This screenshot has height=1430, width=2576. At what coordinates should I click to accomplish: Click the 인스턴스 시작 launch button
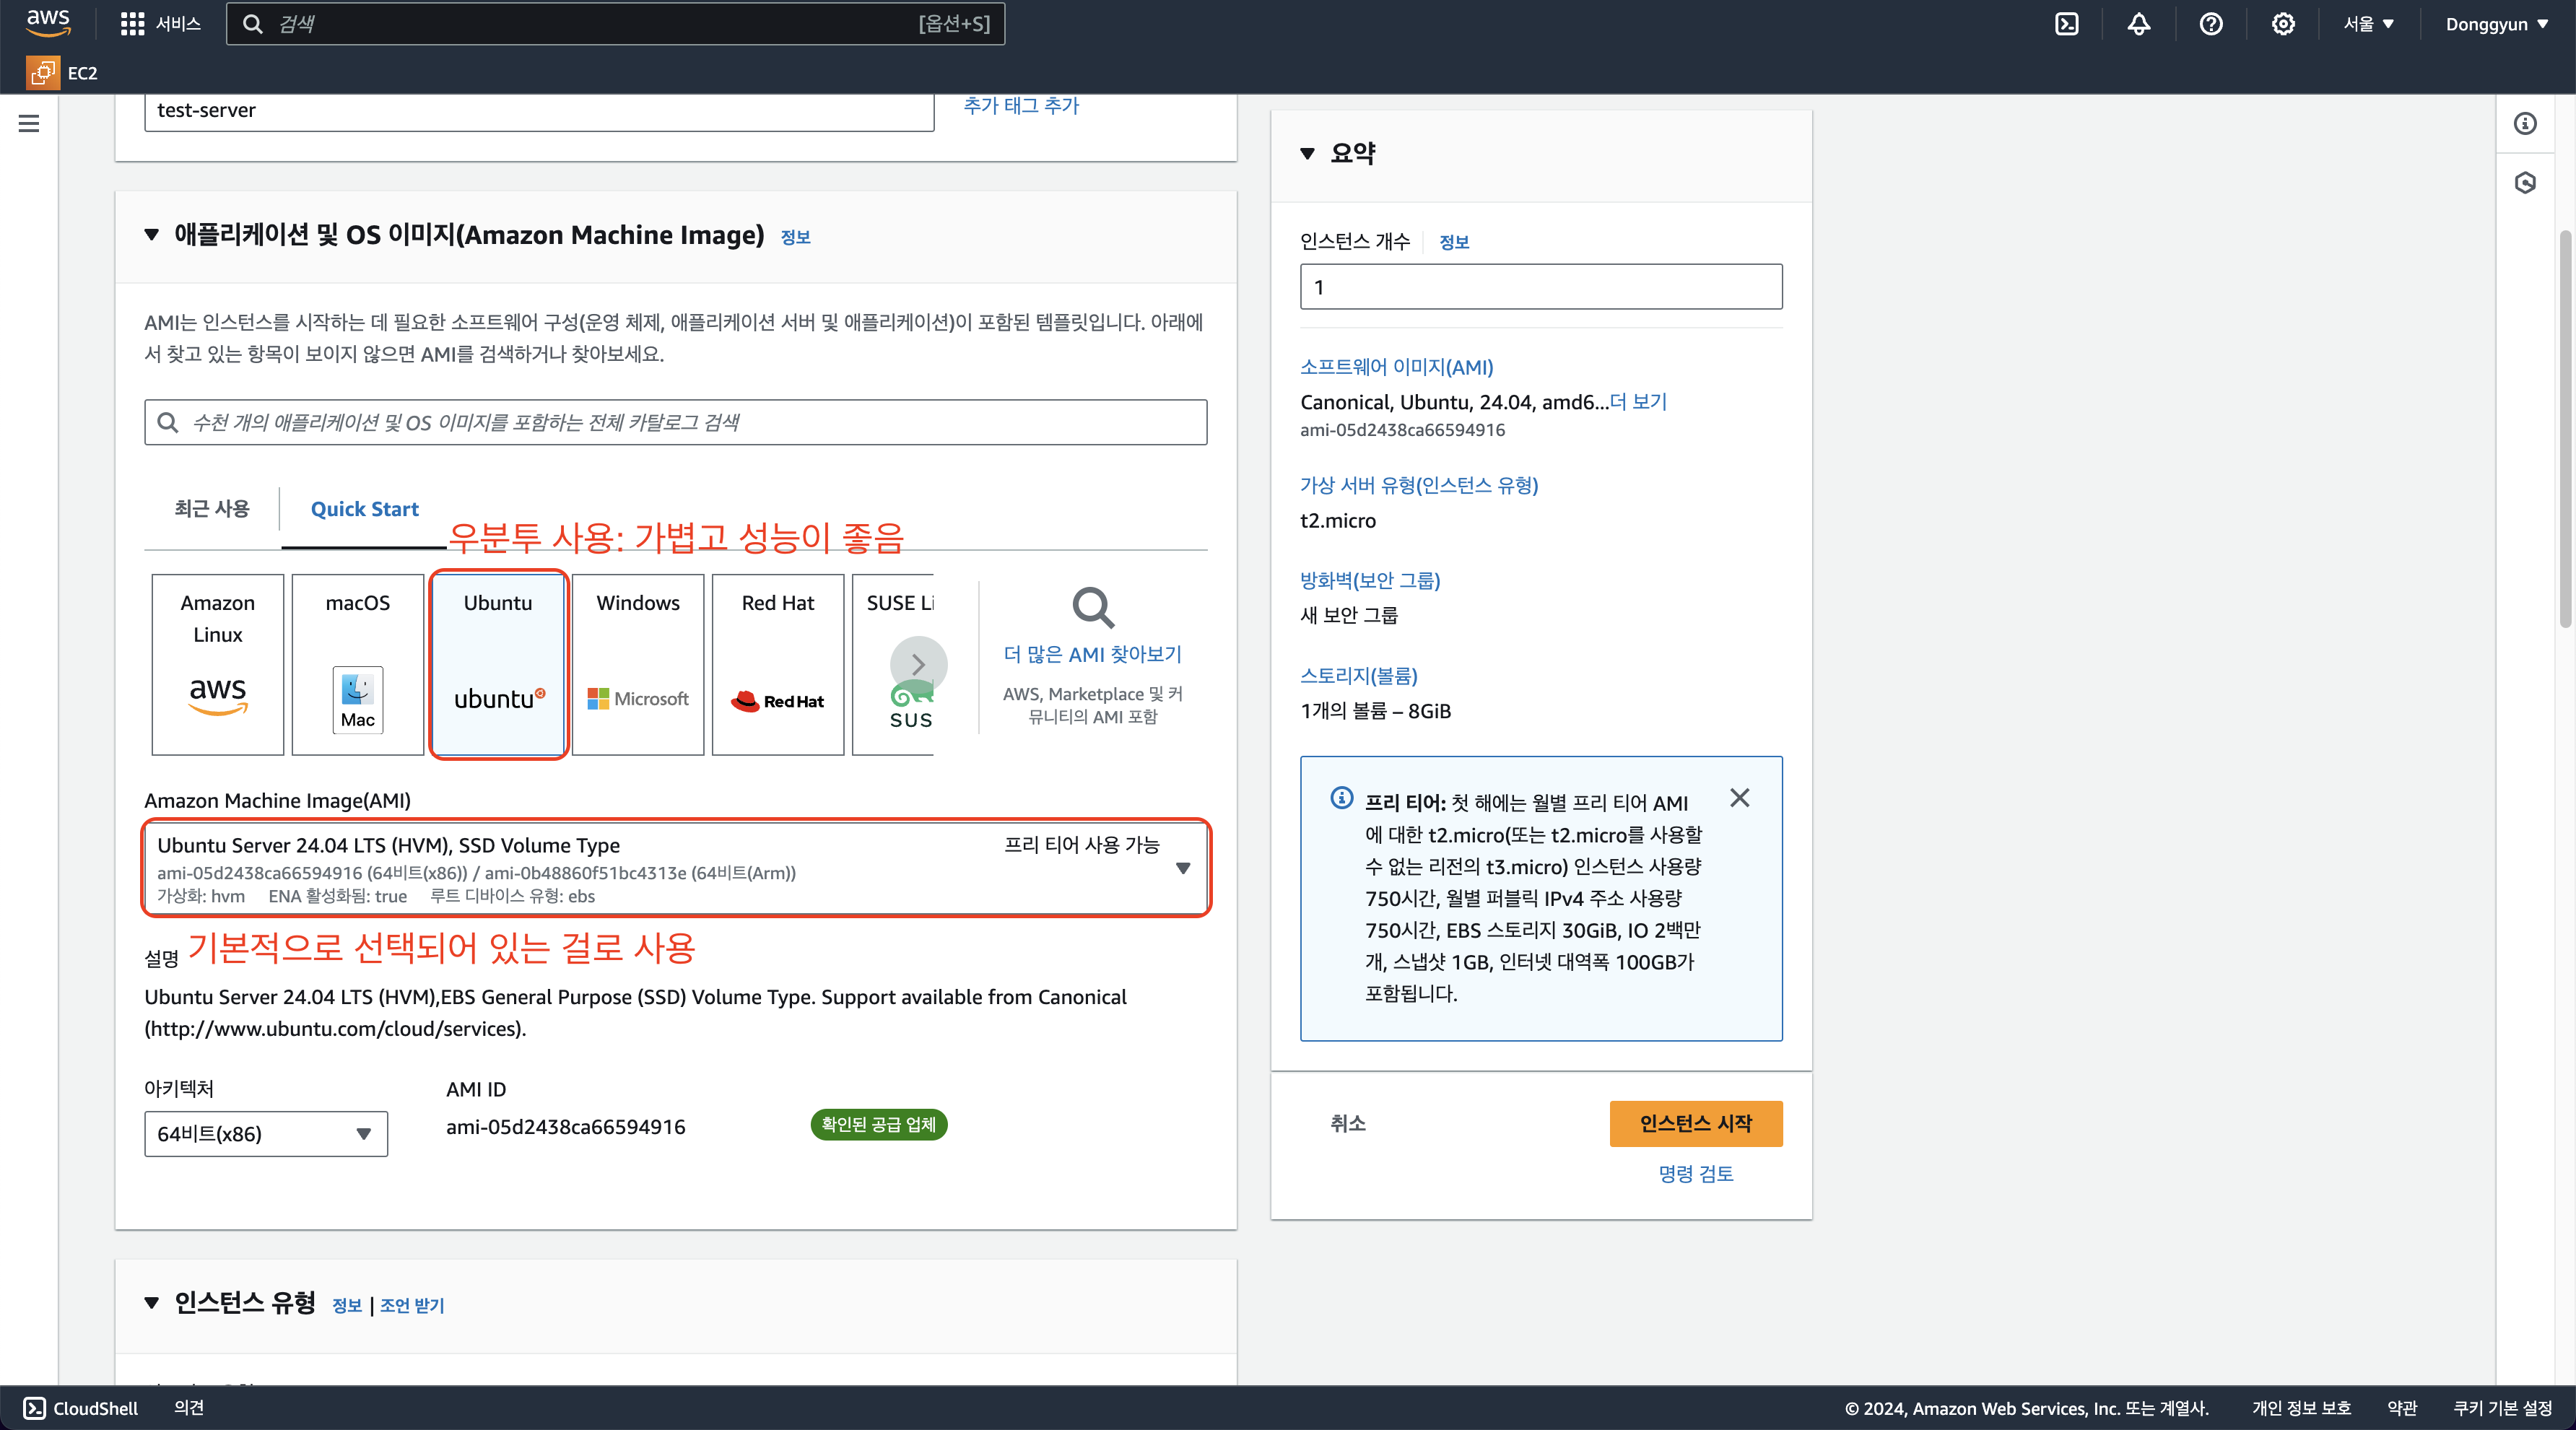[1695, 1123]
